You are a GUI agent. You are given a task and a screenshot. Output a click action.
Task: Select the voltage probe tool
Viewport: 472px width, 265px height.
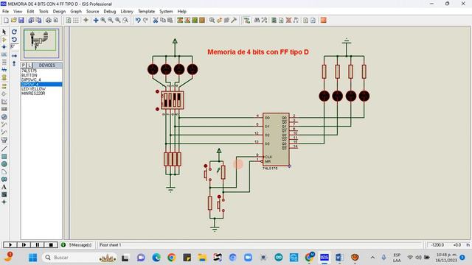coord(4,124)
